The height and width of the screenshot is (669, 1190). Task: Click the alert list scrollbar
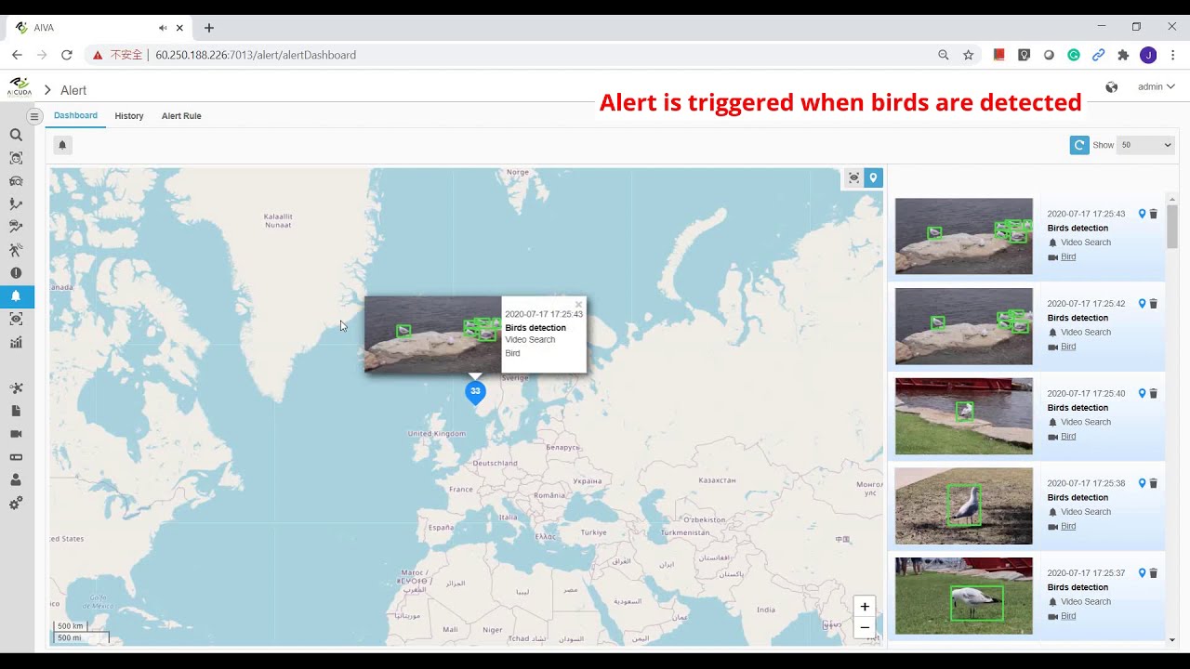[x=1172, y=225]
